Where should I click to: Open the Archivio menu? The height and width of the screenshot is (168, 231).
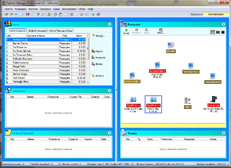coord(33,9)
